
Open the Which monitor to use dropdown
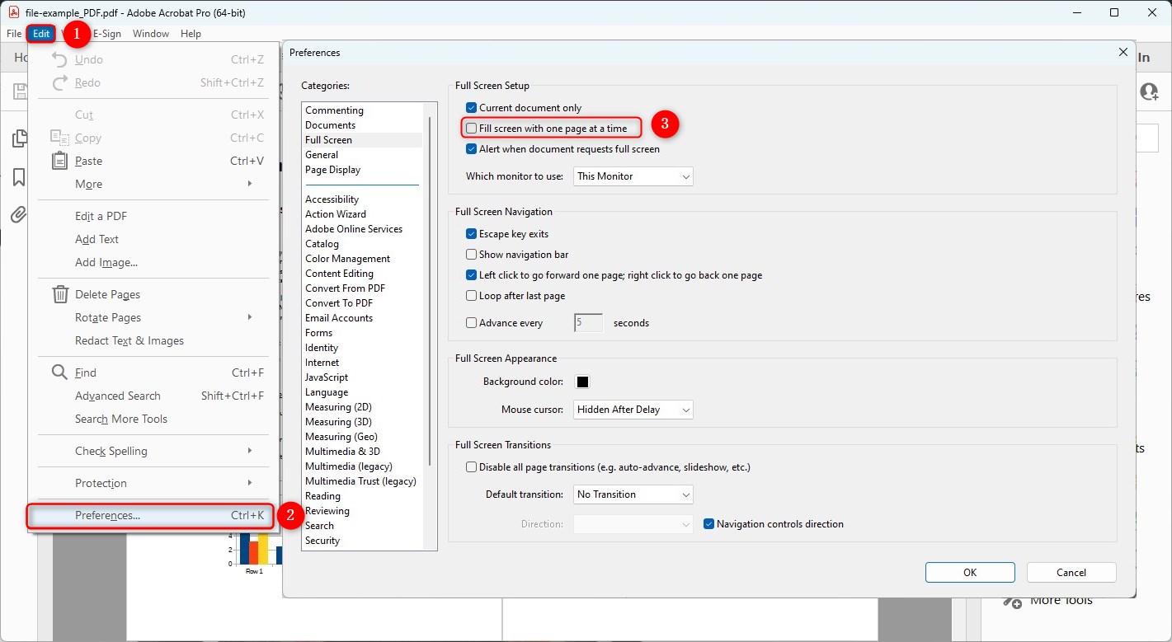tap(633, 176)
